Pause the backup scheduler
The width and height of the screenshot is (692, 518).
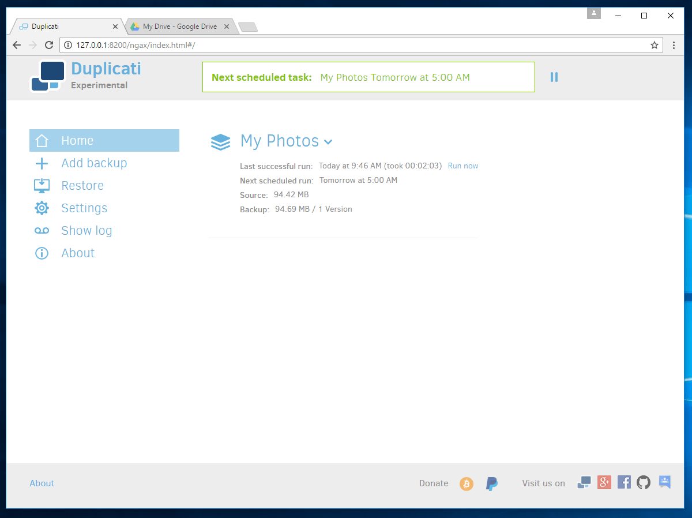[x=554, y=77]
